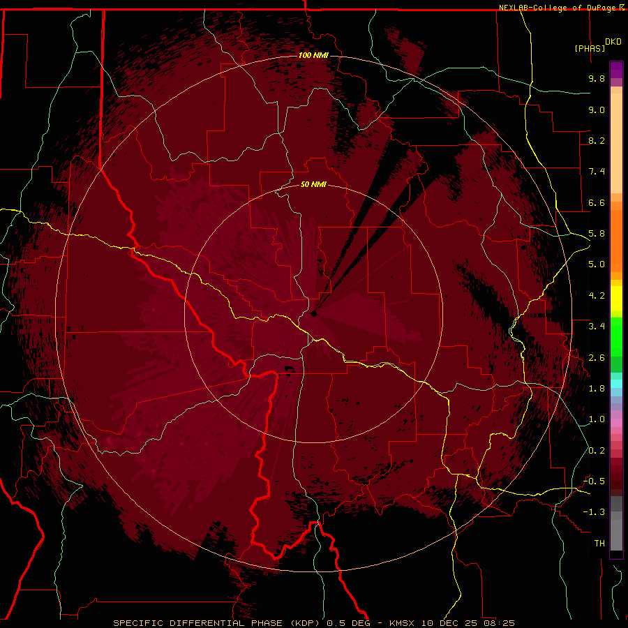
Task: Click the KMSX radar site center dot
Action: (x=314, y=313)
